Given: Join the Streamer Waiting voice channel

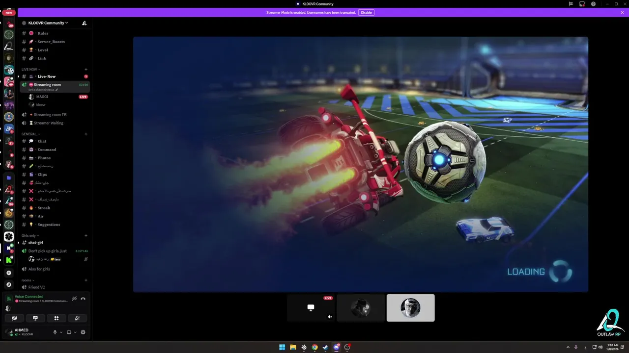Looking at the screenshot, I should 55,123.
